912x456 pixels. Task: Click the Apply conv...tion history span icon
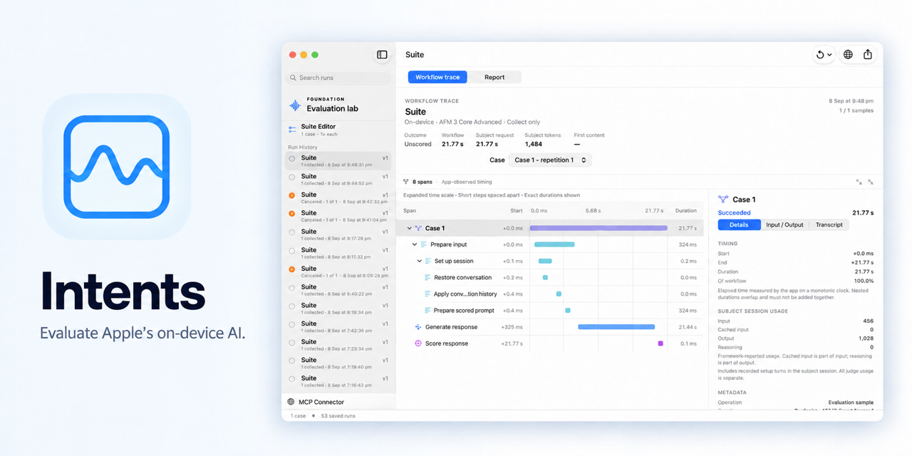(x=427, y=294)
